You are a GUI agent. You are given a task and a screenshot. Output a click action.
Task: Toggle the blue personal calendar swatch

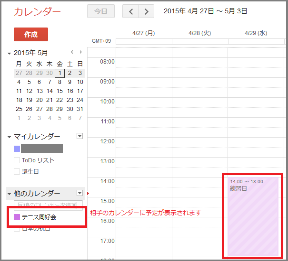pos(17,149)
